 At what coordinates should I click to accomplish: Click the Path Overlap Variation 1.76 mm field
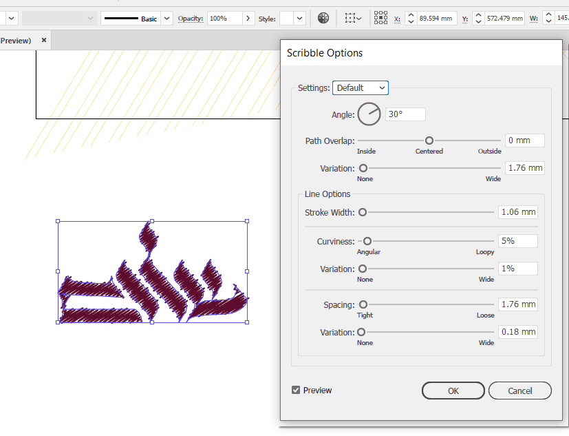(x=525, y=168)
